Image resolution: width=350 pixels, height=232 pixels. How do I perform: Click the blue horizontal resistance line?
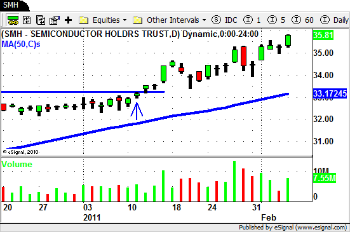[x=83, y=92]
